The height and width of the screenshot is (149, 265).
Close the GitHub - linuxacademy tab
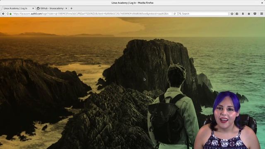[66, 8]
